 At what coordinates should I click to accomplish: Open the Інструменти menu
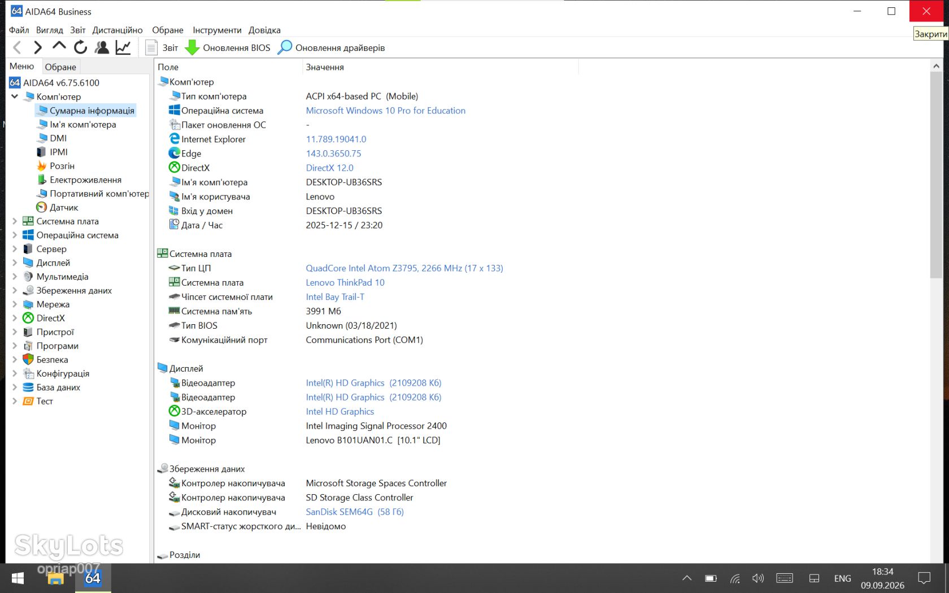[217, 30]
